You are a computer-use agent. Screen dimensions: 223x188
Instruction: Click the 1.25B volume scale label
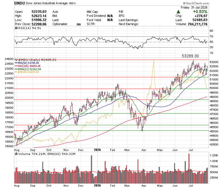[x=214, y=155]
